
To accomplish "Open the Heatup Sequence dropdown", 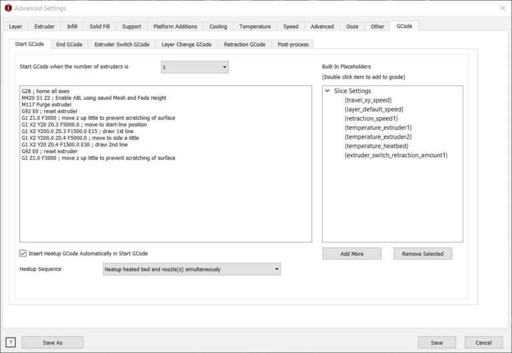I will (192, 269).
